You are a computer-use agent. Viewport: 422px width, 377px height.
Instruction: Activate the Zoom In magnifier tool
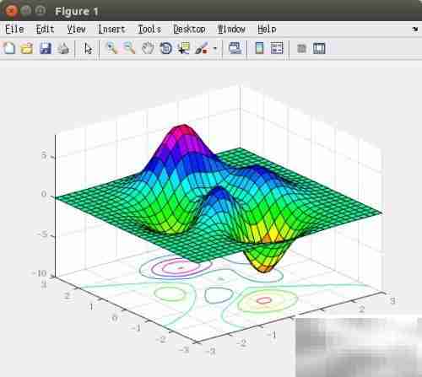111,48
